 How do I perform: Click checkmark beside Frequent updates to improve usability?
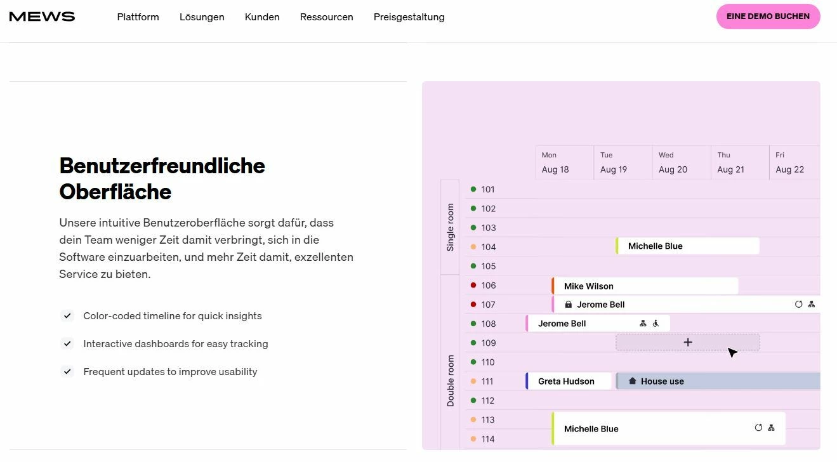67,372
